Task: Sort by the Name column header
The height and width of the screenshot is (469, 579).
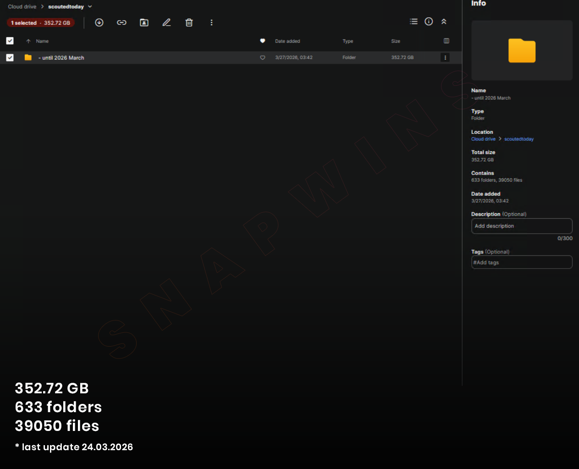Action: click(42, 41)
